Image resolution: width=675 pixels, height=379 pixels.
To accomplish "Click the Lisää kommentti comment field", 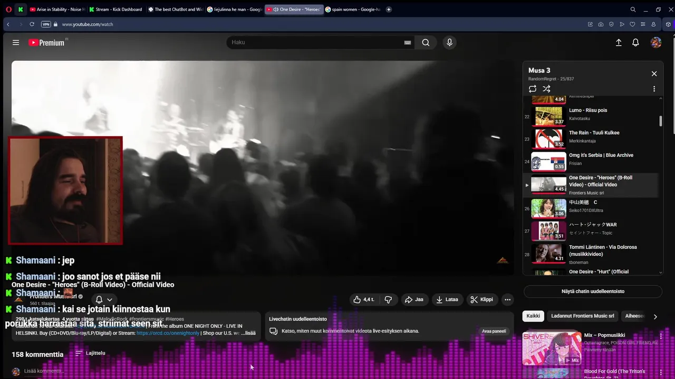I will (44, 371).
